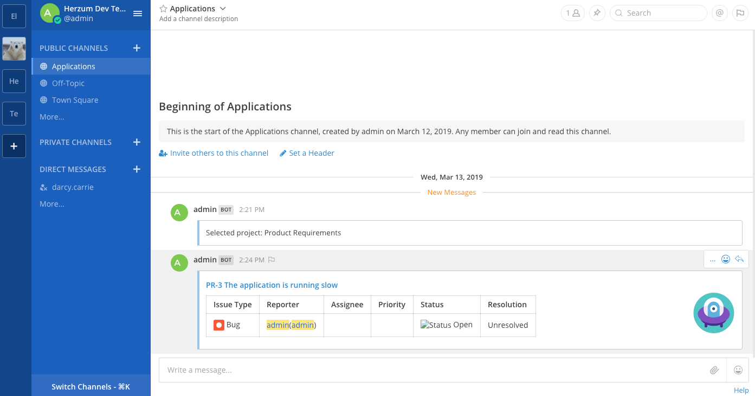Open the hamburger main menu
This screenshot has width=755, height=396.
[x=138, y=14]
